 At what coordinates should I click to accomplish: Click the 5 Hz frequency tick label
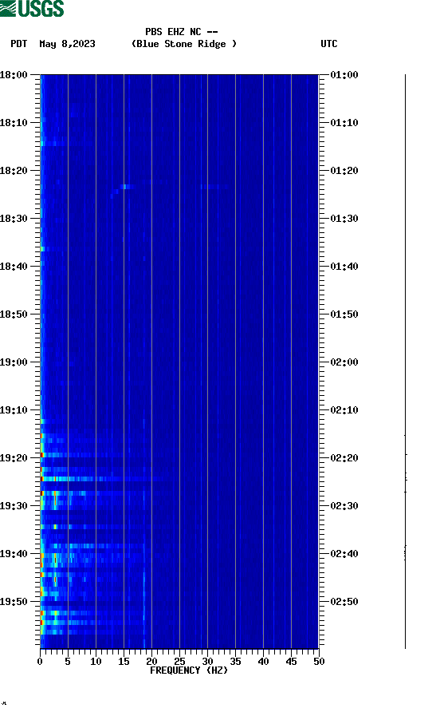68,662
